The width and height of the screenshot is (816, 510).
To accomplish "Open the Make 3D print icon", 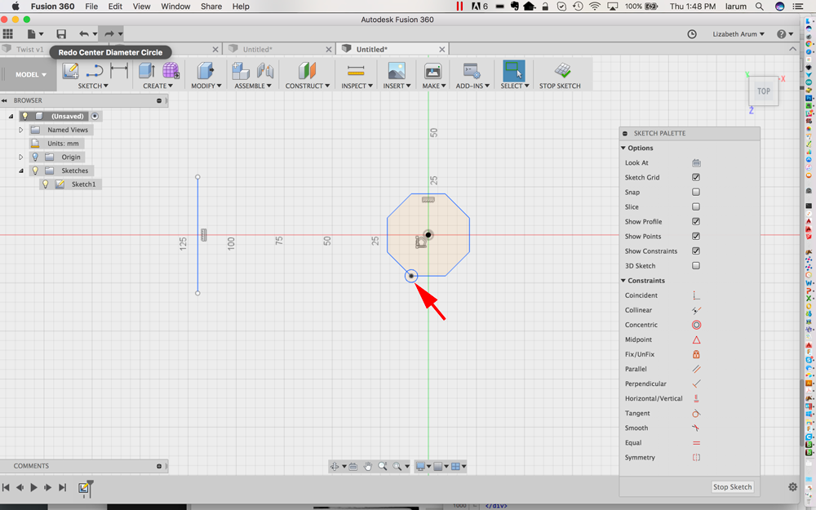I will tap(433, 70).
